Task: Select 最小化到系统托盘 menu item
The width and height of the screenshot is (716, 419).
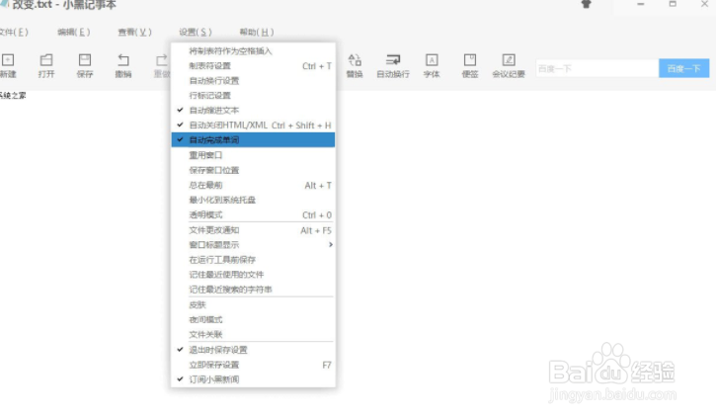Action: 253,200
